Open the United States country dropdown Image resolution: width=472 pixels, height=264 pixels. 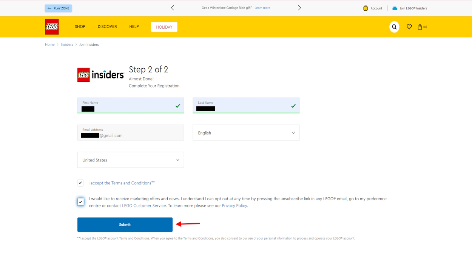pyautogui.click(x=131, y=160)
